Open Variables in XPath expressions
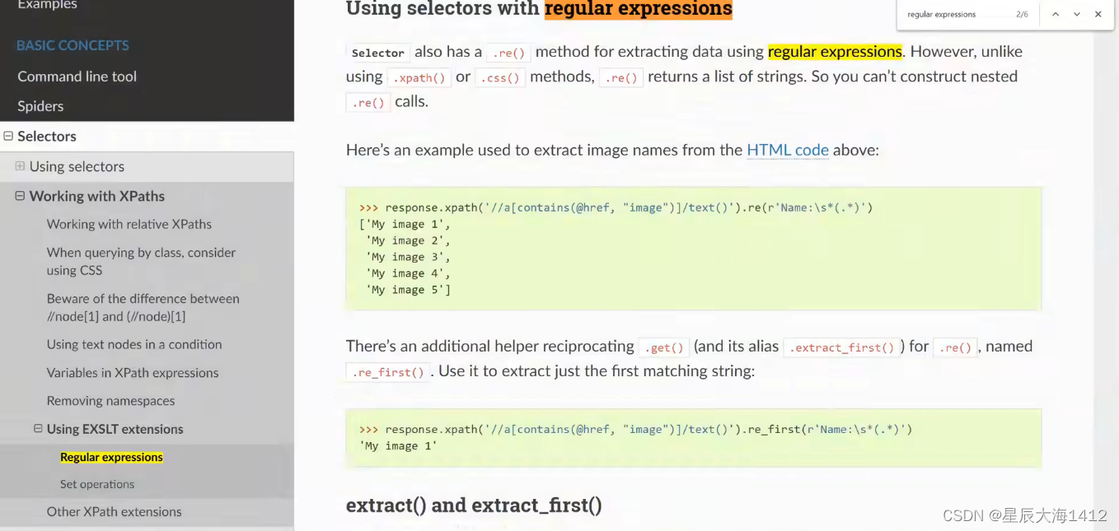This screenshot has width=1119, height=531. click(133, 373)
